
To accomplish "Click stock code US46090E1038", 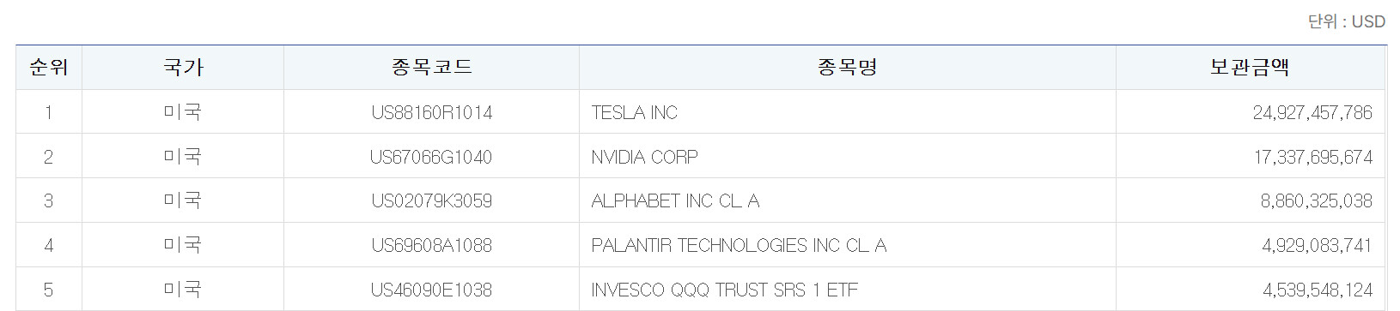I will (x=432, y=290).
